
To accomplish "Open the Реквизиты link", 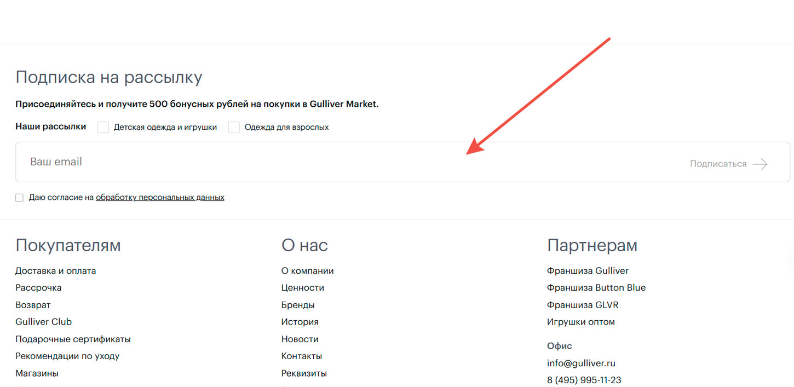I will tap(304, 373).
